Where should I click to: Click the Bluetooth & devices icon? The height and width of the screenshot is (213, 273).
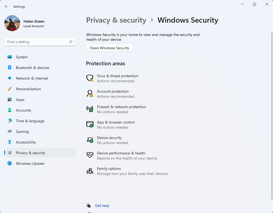[10, 67]
